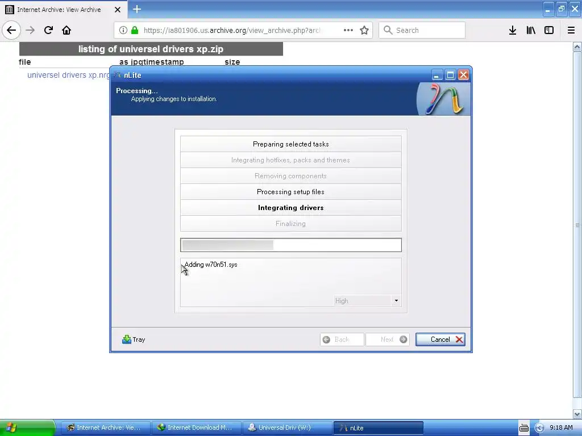This screenshot has width=582, height=436.
Task: Open Universal Driv (W:) taskbar item
Action: (x=287, y=428)
